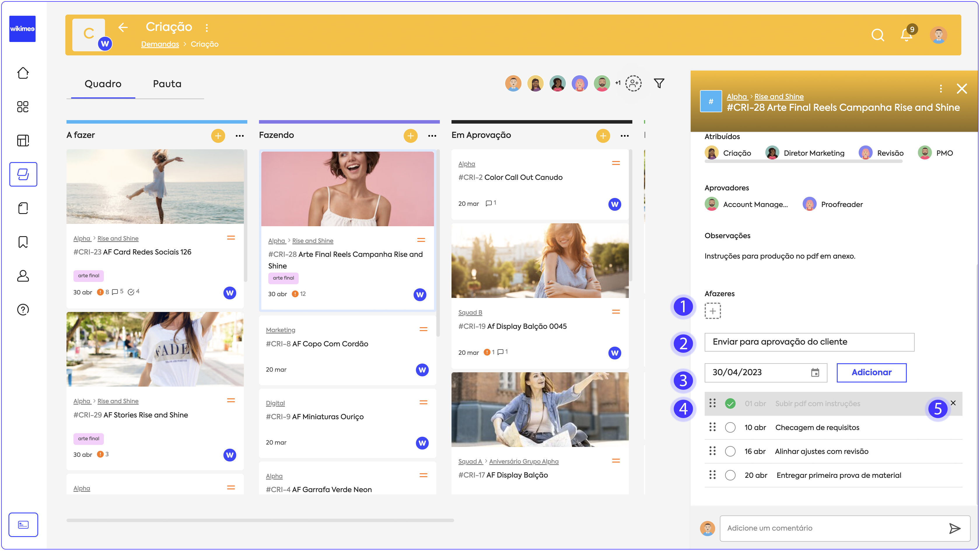Click the Adicionar button
Screen dimensions: 980x551
pos(871,373)
